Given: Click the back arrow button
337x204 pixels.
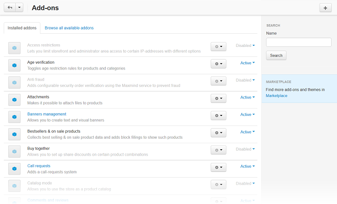Looking at the screenshot, I should 9,7.
